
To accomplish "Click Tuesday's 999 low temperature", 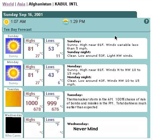I will click(x=52, y=103).
